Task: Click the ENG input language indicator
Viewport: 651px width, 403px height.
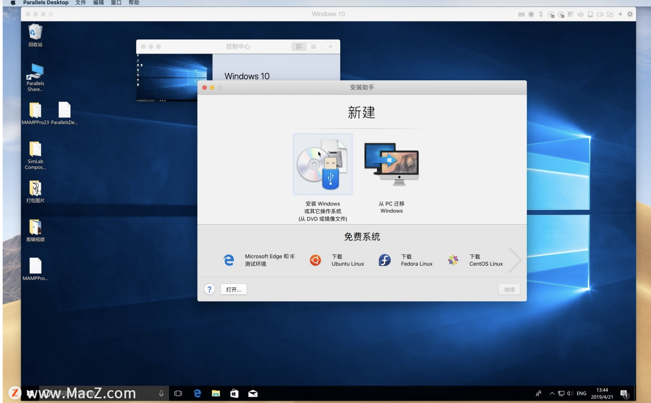Action: [581, 394]
